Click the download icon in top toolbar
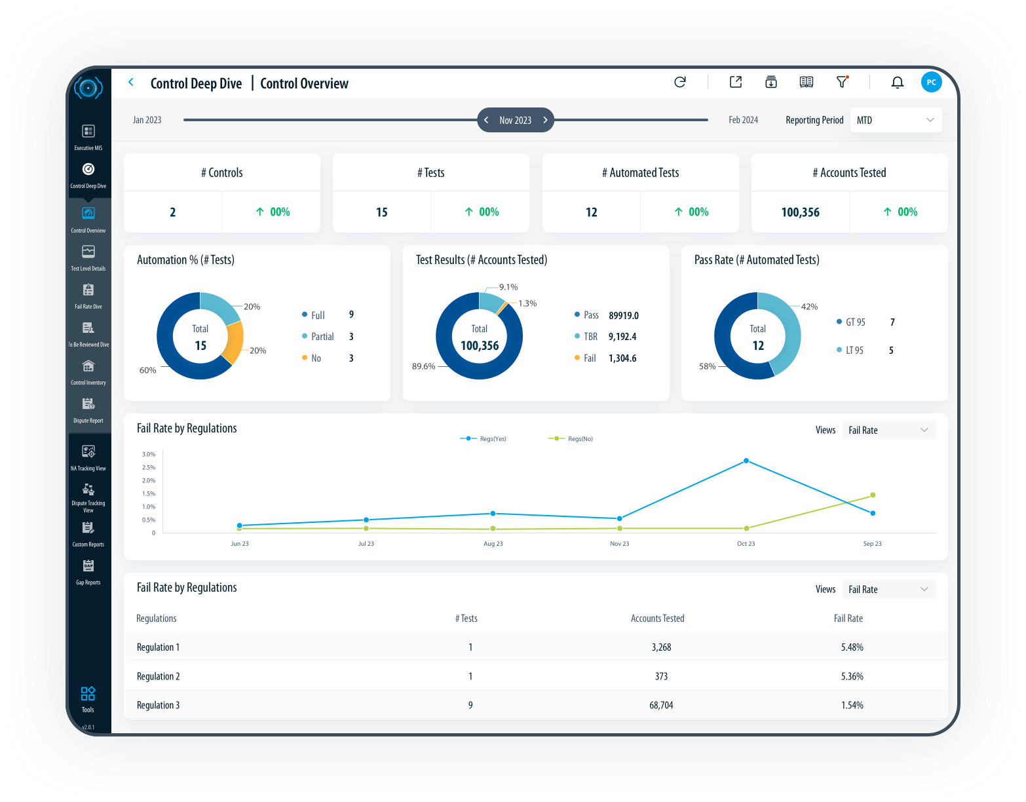1026x802 pixels. [x=771, y=82]
